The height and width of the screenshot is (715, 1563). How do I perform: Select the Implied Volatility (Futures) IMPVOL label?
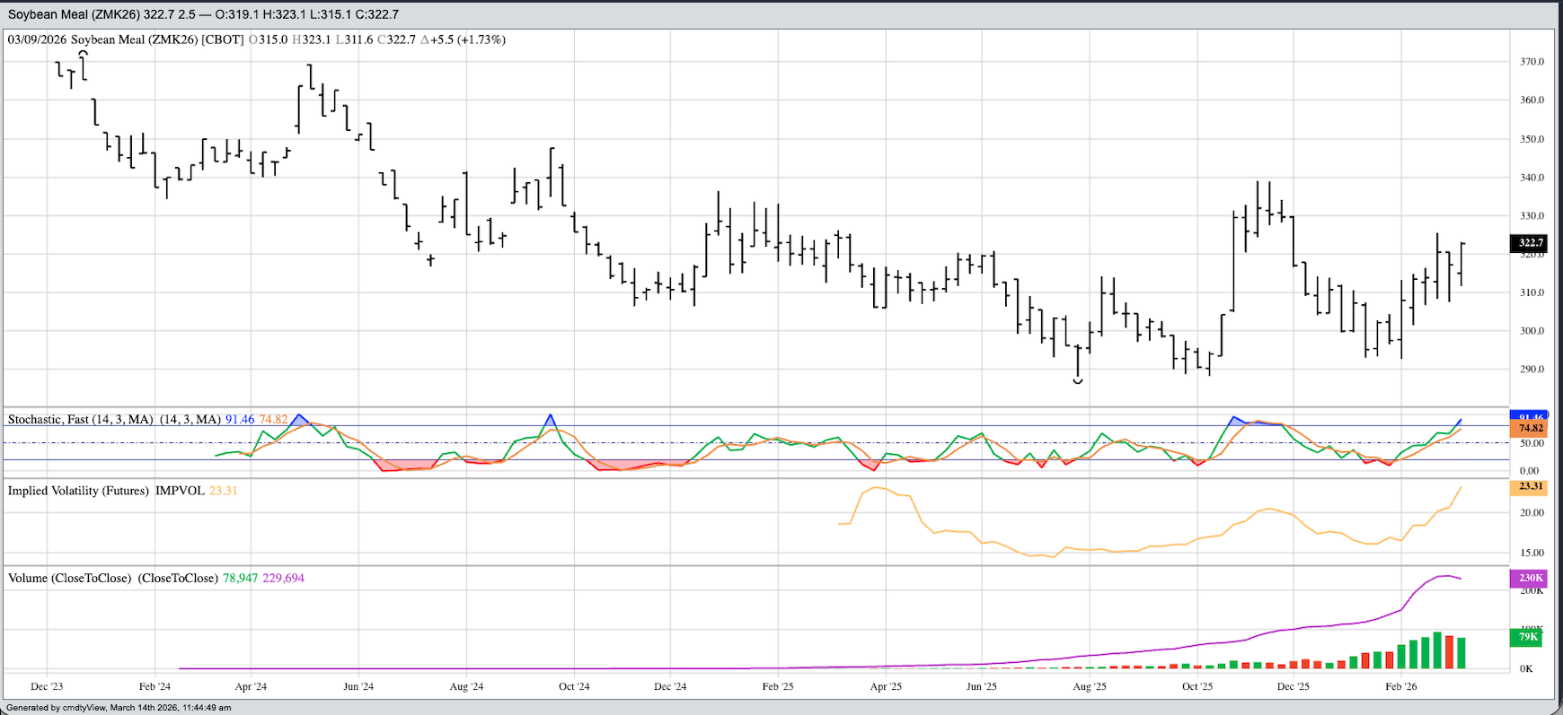pyautogui.click(x=106, y=491)
